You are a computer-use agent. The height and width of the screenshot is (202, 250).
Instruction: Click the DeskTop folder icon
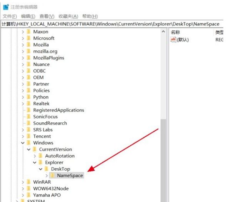(46, 169)
